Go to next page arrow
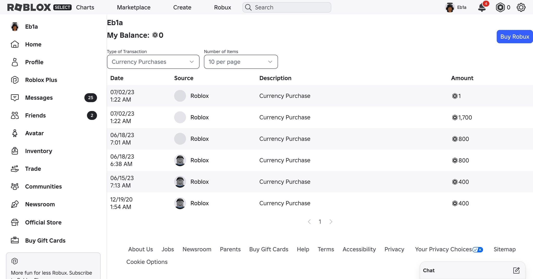This screenshot has width=533, height=279. [331, 222]
